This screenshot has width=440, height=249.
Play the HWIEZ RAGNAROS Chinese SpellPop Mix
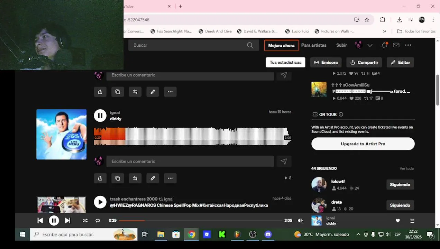(x=100, y=202)
